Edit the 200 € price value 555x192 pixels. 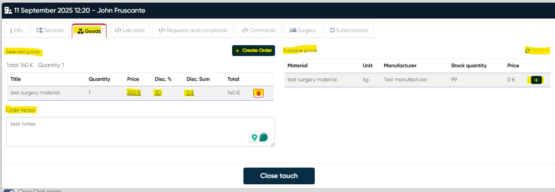tap(134, 93)
